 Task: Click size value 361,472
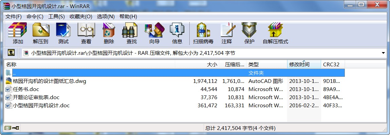(x=207, y=106)
